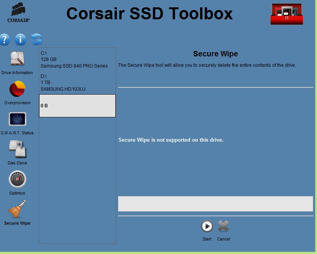Select the Secure Wipe broom icon
This screenshot has height=254, width=317.
point(17,209)
